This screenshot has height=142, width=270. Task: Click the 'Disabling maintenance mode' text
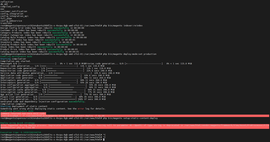click(x=17, y=111)
